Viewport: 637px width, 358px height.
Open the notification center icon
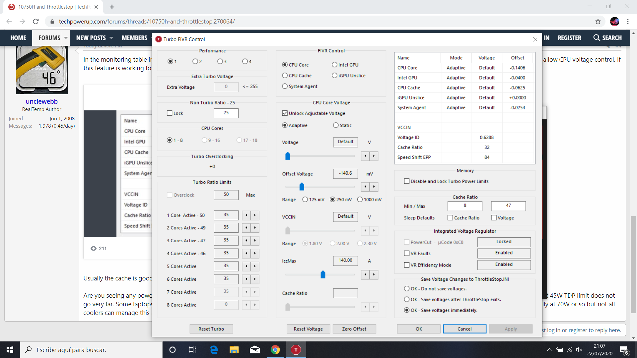[624, 350]
